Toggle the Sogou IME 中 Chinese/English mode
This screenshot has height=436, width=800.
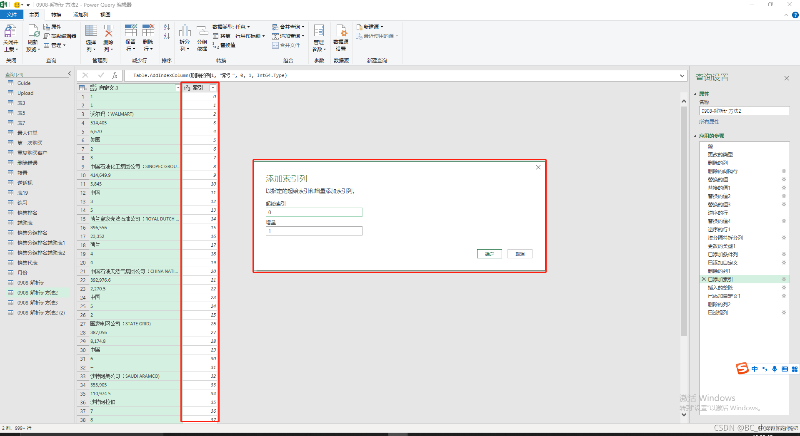[x=755, y=369]
